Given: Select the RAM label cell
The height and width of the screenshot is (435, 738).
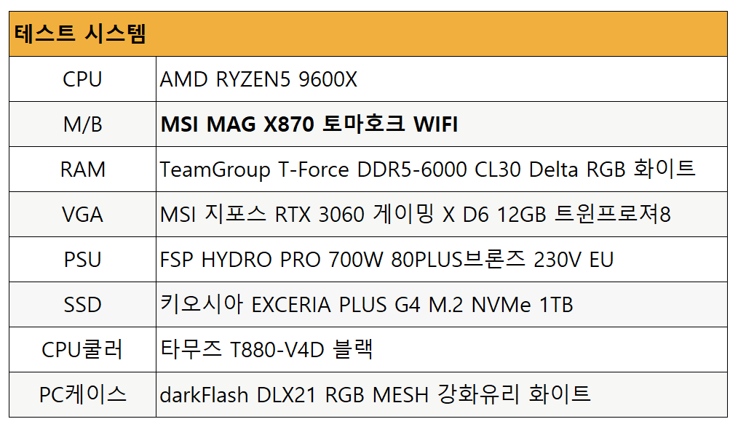Looking at the screenshot, I should [x=82, y=169].
